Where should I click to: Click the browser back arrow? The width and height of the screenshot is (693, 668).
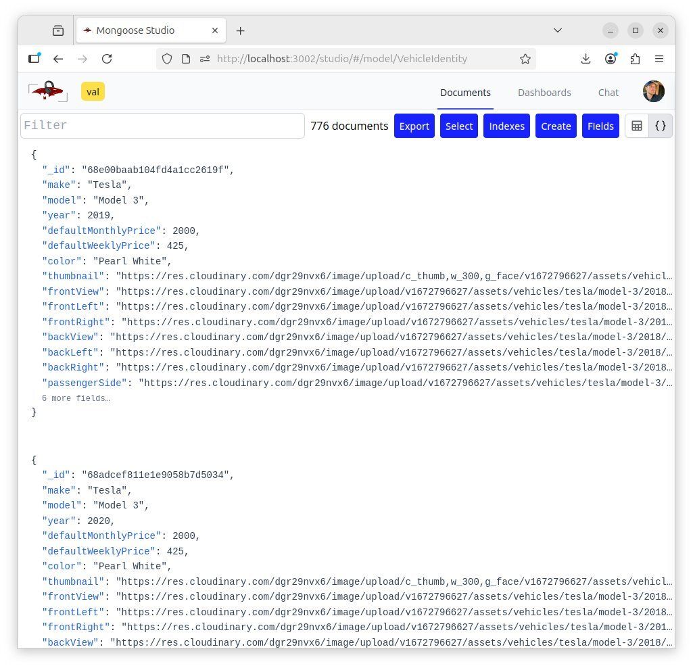click(58, 59)
